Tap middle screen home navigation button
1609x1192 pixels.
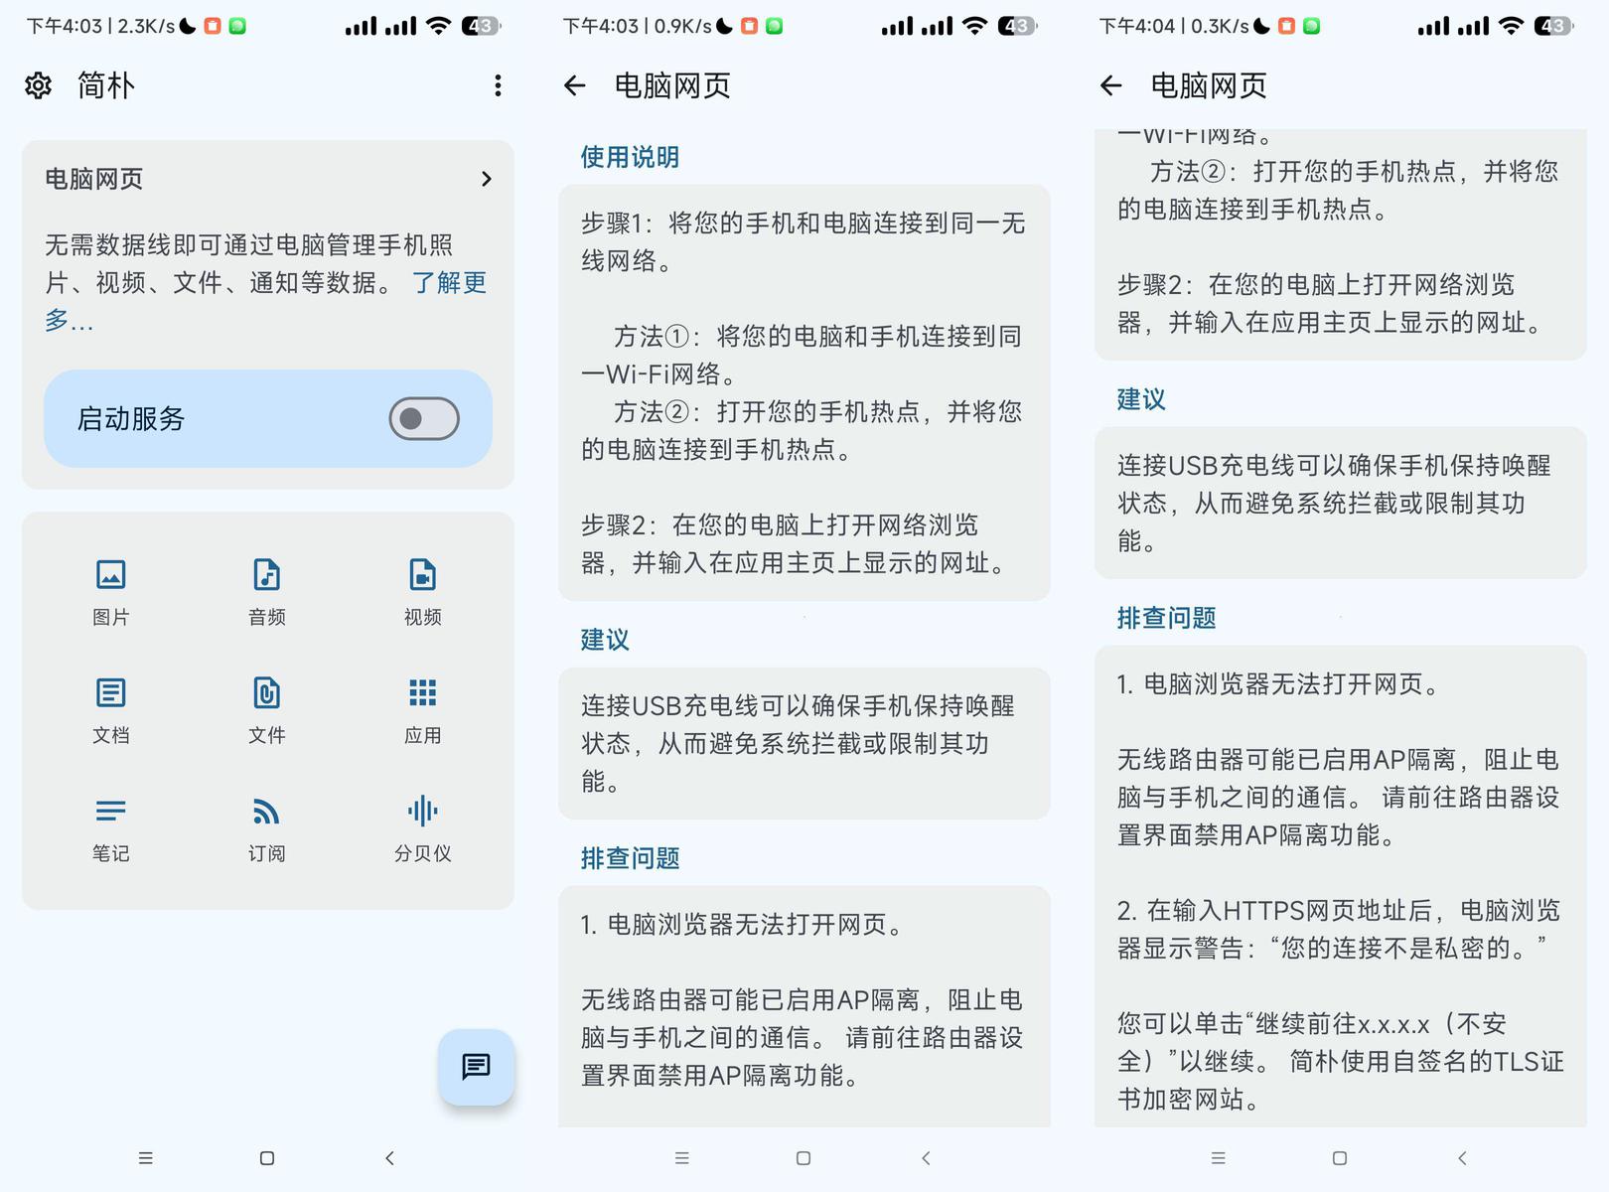(804, 1158)
